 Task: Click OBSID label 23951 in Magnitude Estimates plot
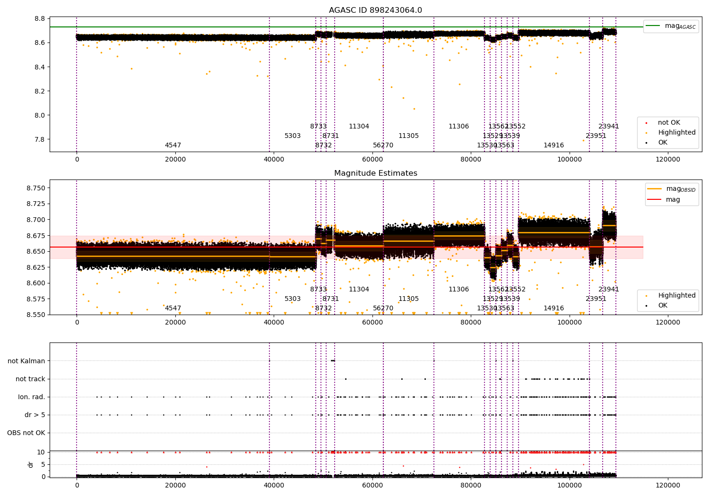tap(596, 299)
